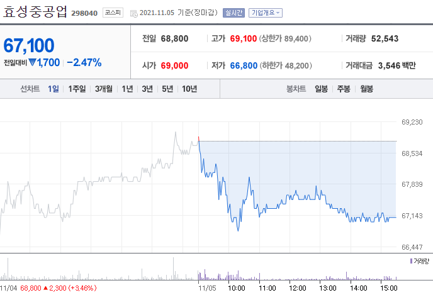Click the 거래대금 value 3,546 백만

pos(397,65)
